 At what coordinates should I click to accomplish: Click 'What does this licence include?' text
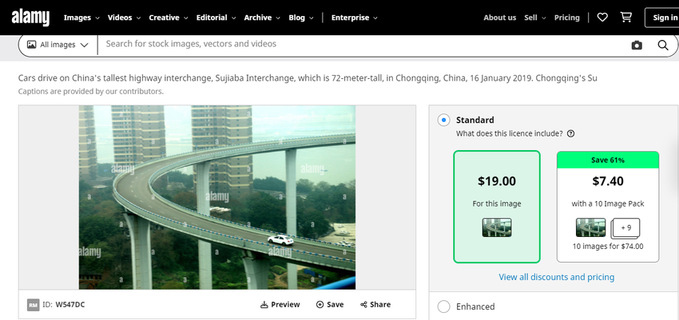(510, 133)
